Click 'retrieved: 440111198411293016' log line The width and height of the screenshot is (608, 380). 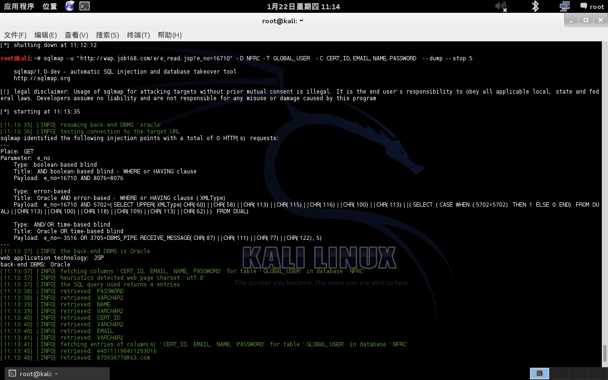(x=78, y=351)
